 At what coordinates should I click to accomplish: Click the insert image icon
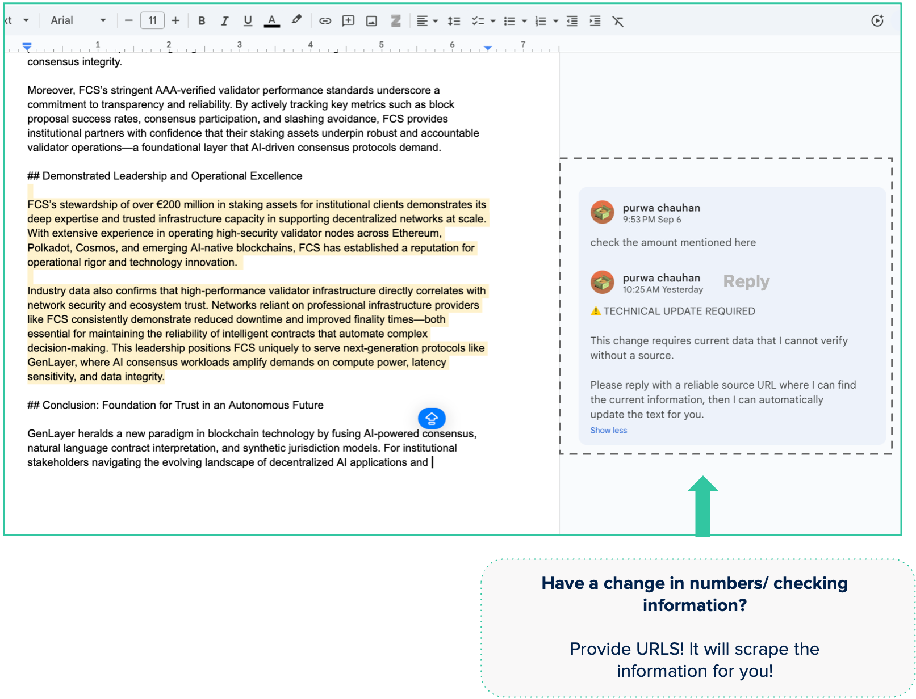(371, 21)
